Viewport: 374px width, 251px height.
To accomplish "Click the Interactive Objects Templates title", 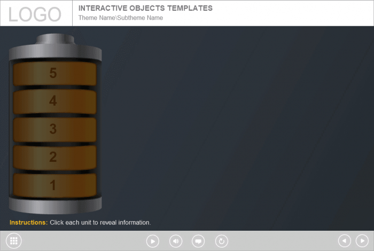I will point(145,8).
